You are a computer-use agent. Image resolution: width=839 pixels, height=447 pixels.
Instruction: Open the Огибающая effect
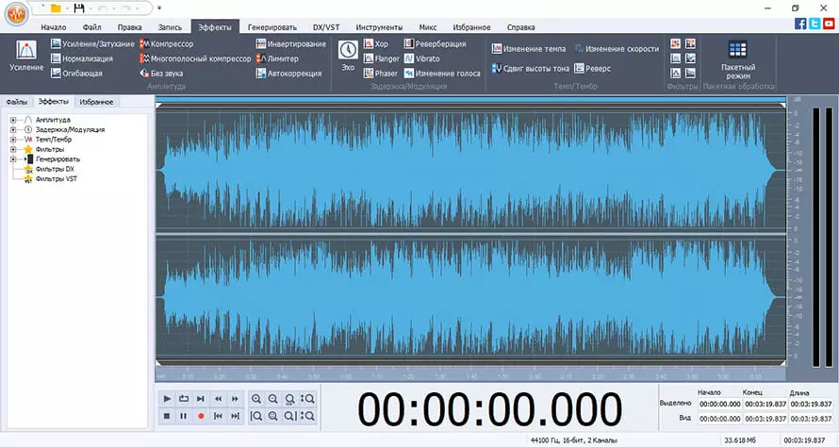[76, 74]
